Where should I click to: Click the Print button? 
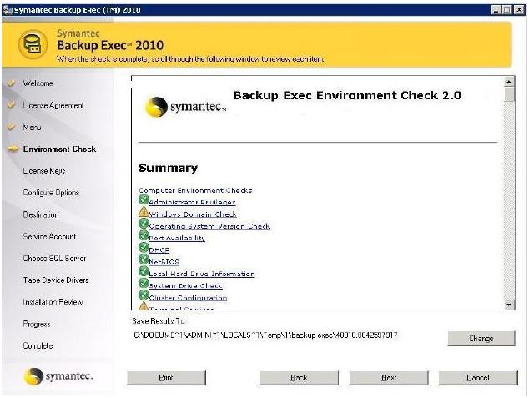point(166,378)
